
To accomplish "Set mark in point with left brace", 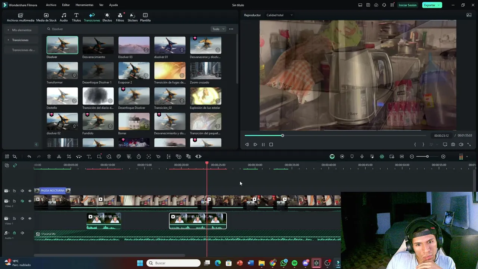I will pos(415,145).
